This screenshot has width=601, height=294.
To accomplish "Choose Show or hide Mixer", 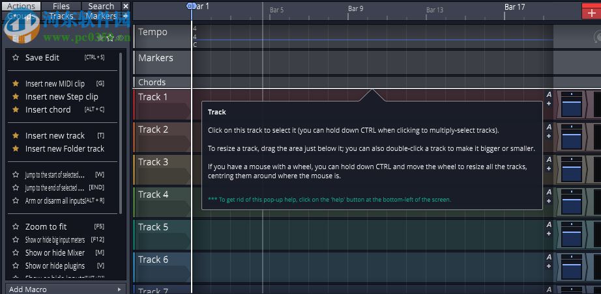I will (55, 253).
